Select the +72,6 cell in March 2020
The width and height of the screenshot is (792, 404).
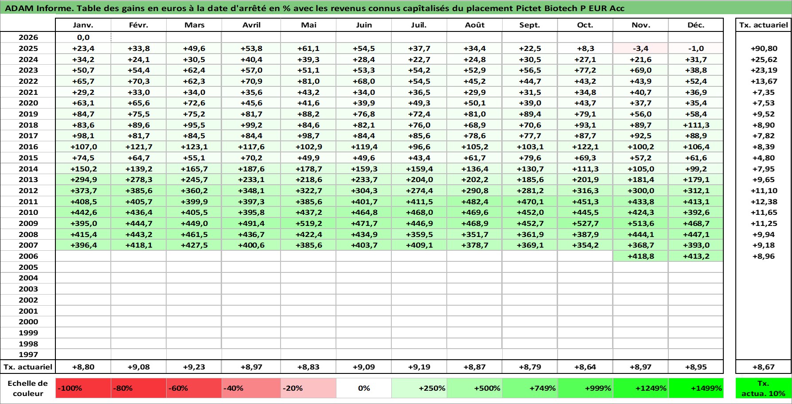194,103
